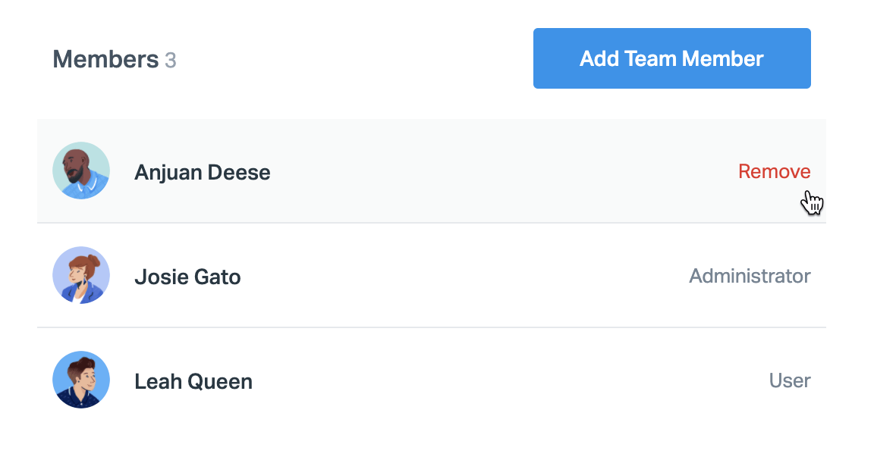This screenshot has width=874, height=460.
Task: Click blank middle area of Leah Queen's row
Action: coord(493,380)
